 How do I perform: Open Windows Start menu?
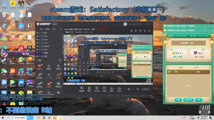[x=2, y=118]
